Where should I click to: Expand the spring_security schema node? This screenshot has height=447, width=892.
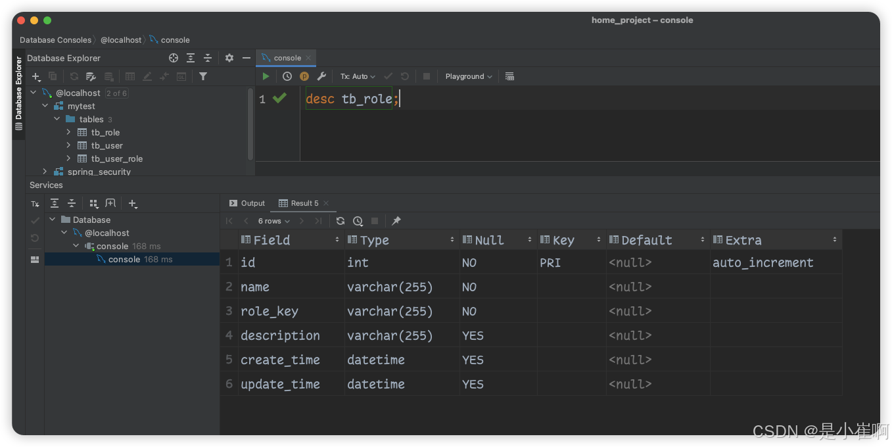coord(45,172)
